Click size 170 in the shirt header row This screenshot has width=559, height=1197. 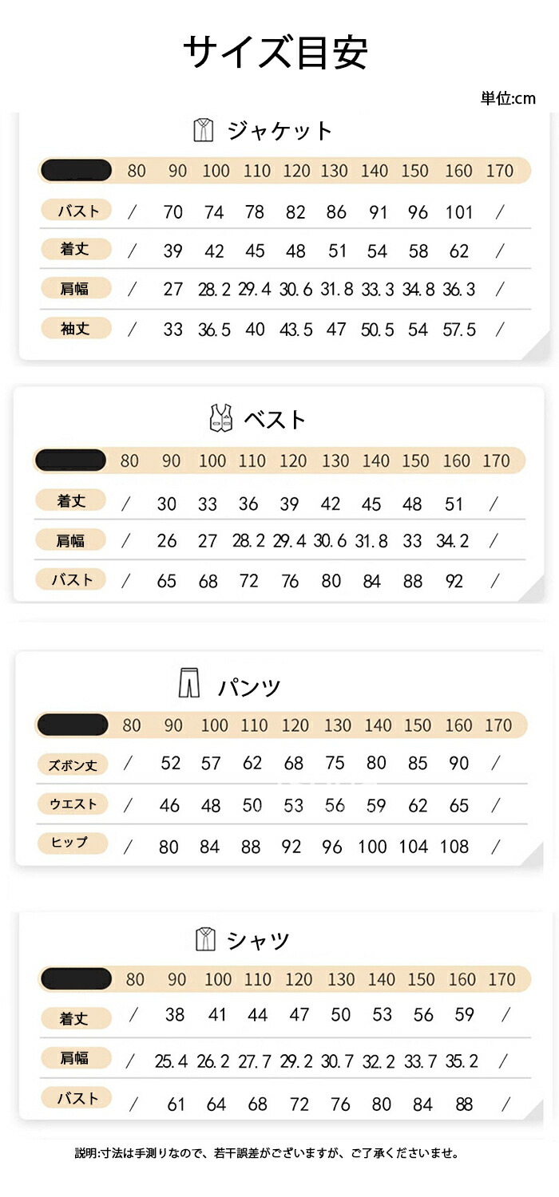[x=502, y=979]
